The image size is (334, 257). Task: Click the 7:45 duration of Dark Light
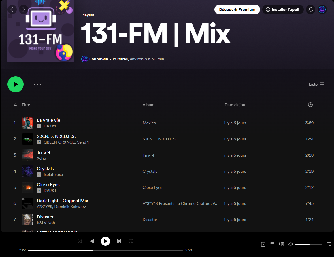310,203
